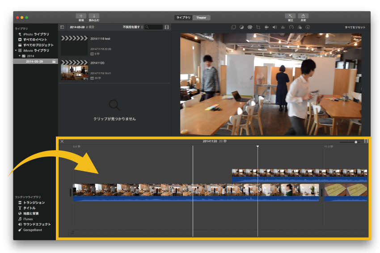Click the 2014/11/19 19:41 date text

coord(101,73)
